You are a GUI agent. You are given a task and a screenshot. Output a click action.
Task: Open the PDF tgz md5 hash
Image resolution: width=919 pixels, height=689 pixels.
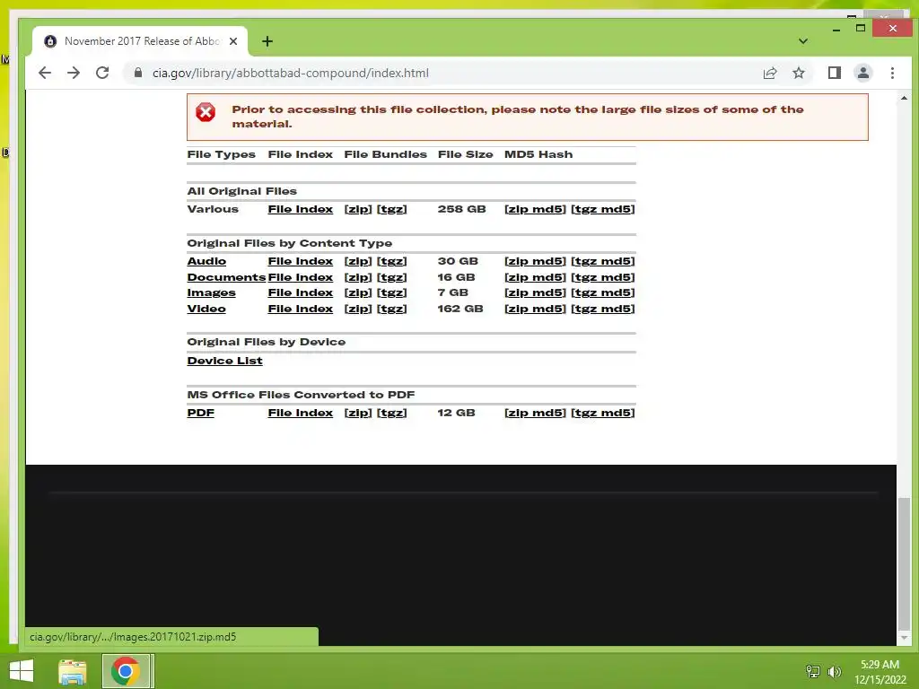click(x=602, y=413)
